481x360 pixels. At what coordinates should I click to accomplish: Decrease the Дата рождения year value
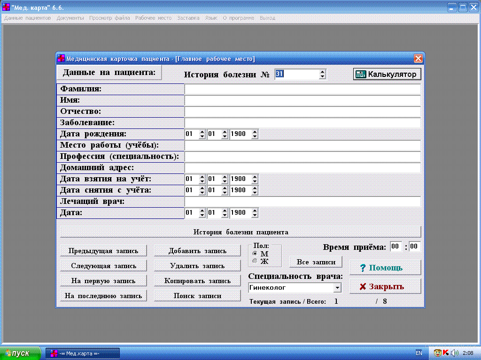255,136
